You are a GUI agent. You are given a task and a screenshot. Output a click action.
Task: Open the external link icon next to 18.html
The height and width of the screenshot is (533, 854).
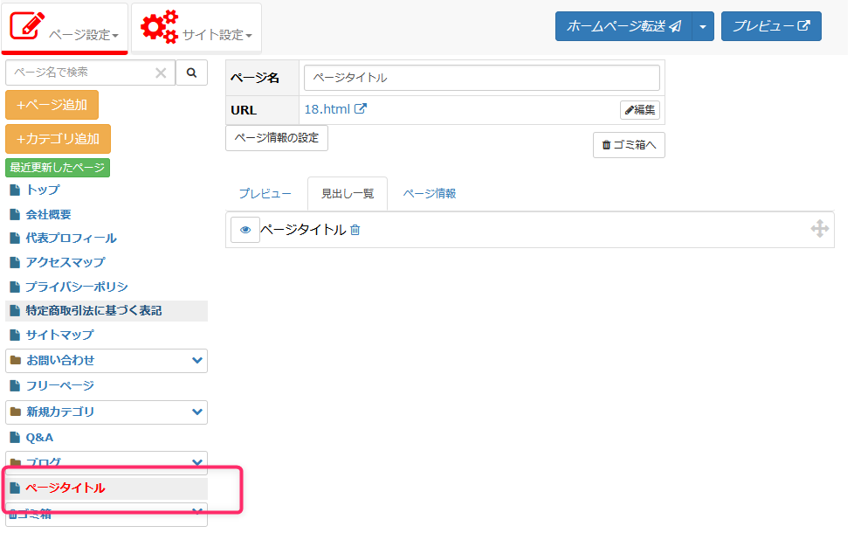[360, 109]
